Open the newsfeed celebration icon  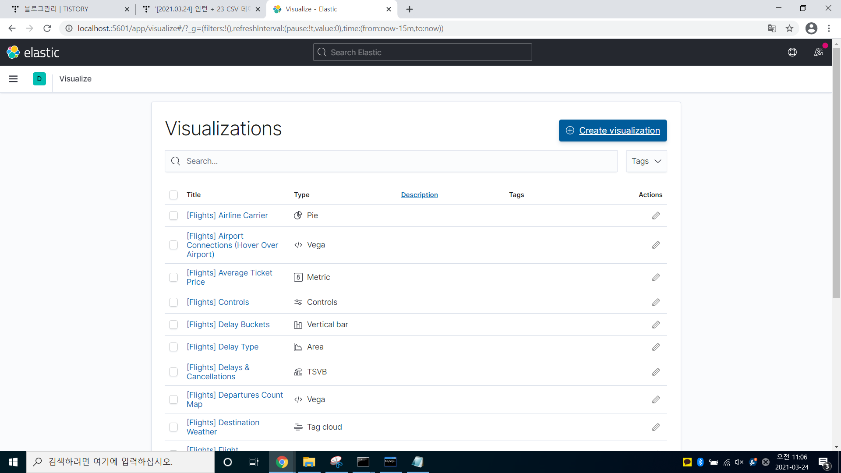point(818,53)
